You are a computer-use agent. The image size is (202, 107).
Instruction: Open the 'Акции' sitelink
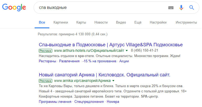[124, 61]
